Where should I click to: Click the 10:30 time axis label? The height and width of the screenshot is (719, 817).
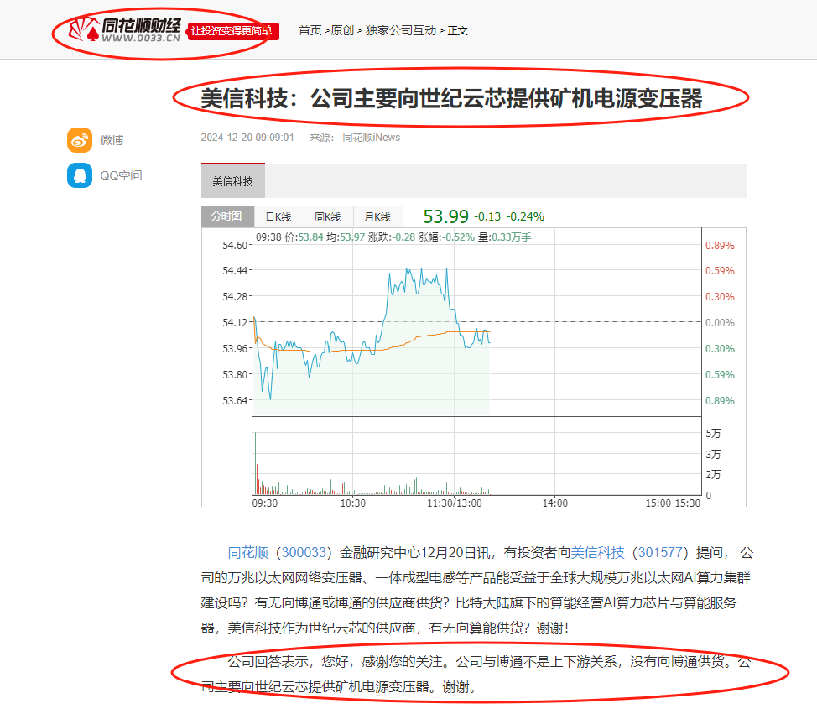point(353,503)
